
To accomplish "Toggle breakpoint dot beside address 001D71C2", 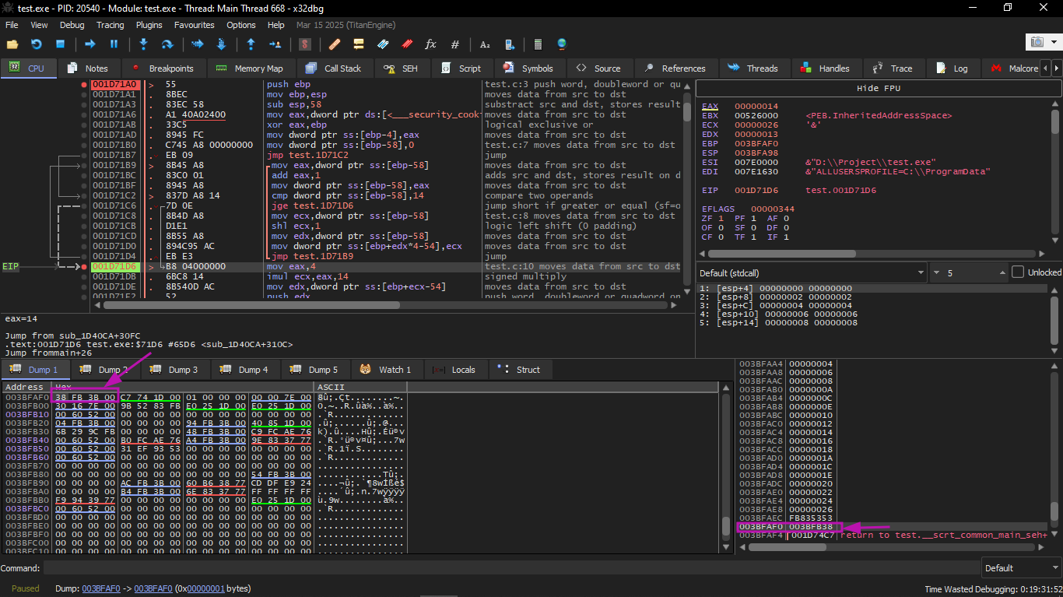I will click(x=84, y=196).
